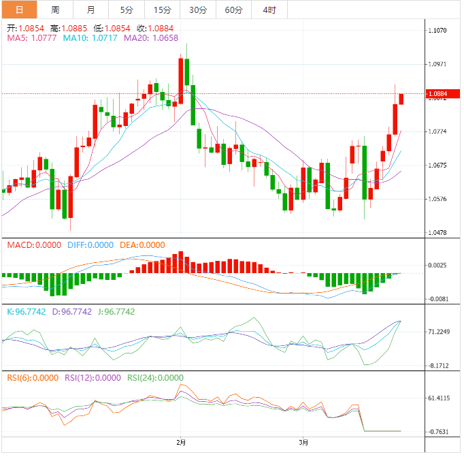The height and width of the screenshot is (457, 464).
Task: Click the RSI(6) indicator label
Action: click(x=32, y=378)
